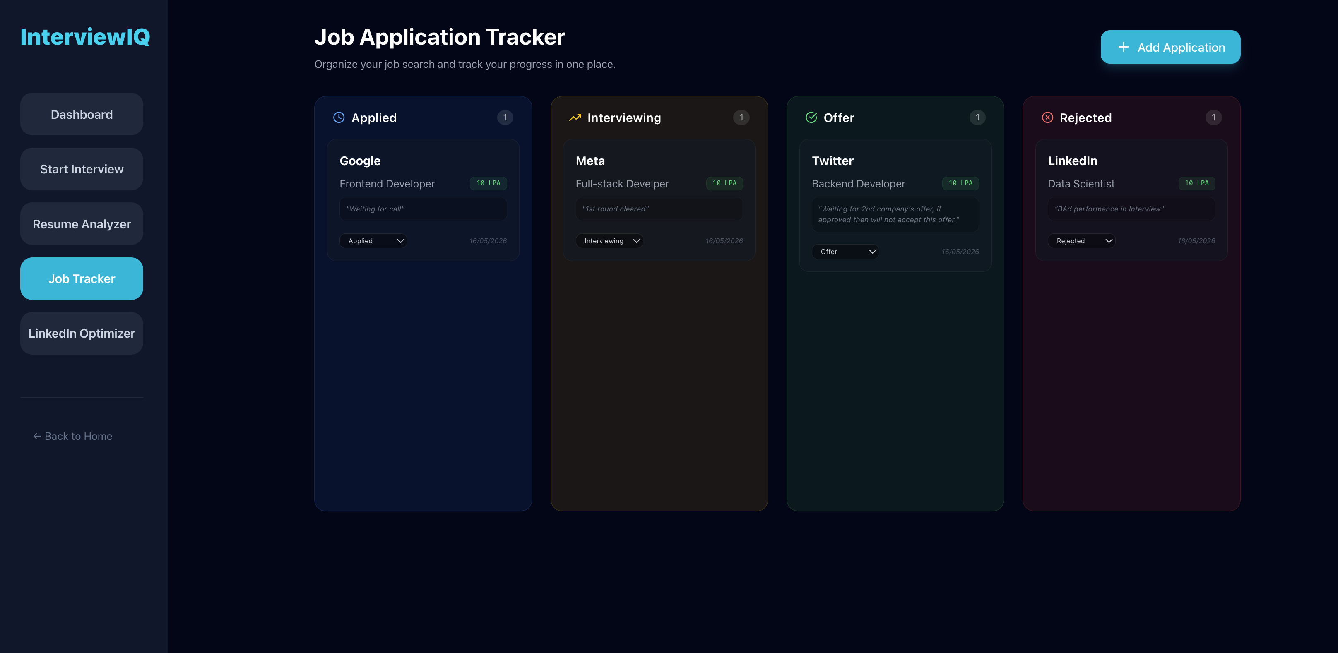Navigate to LinkedIn Optimizer in sidebar
This screenshot has height=653, width=1338.
(82, 333)
